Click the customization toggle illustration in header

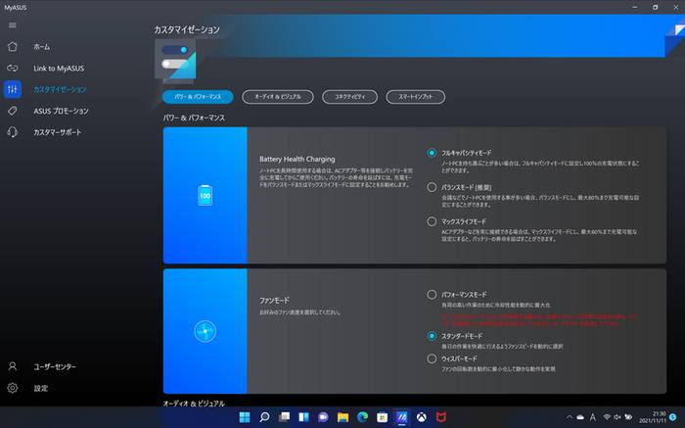(x=175, y=61)
